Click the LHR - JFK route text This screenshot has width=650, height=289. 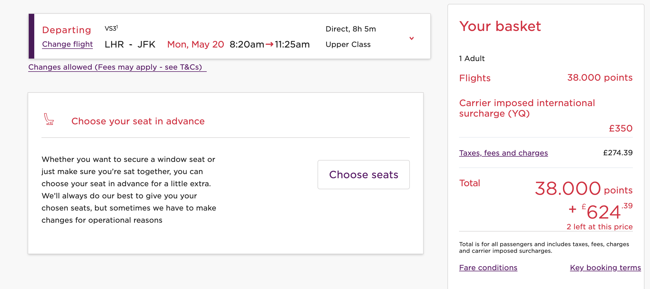pos(130,44)
